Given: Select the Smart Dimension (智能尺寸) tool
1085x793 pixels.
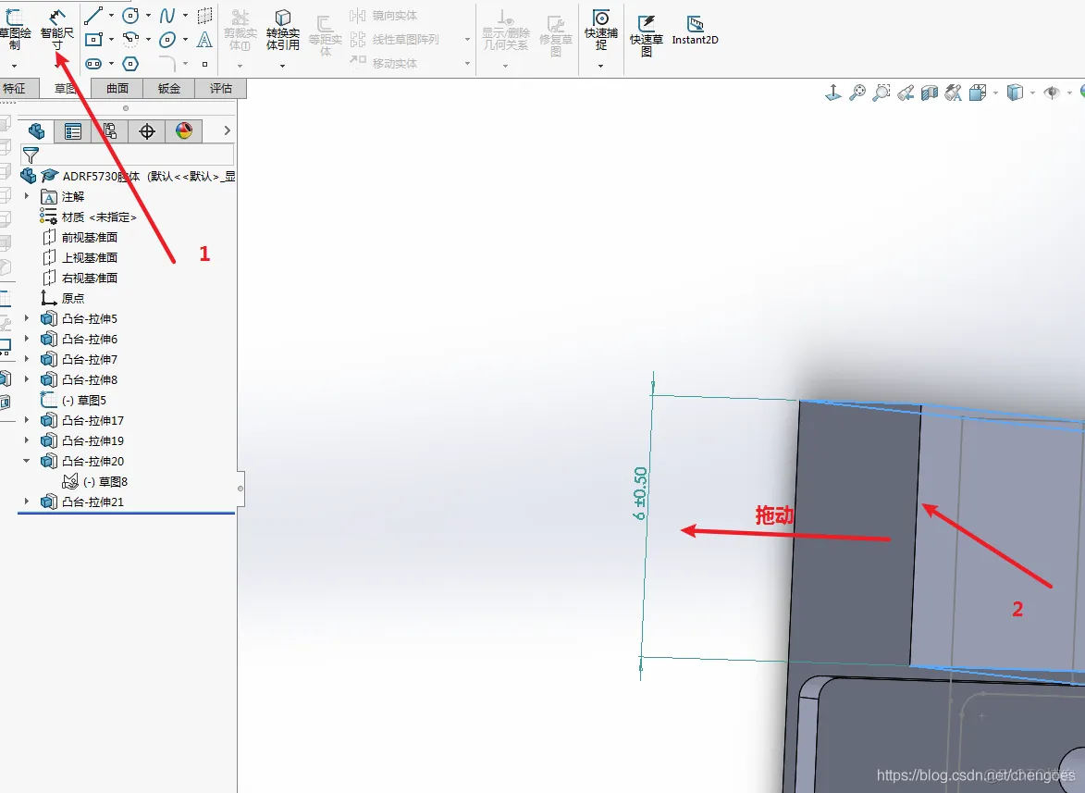Looking at the screenshot, I should click(56, 28).
